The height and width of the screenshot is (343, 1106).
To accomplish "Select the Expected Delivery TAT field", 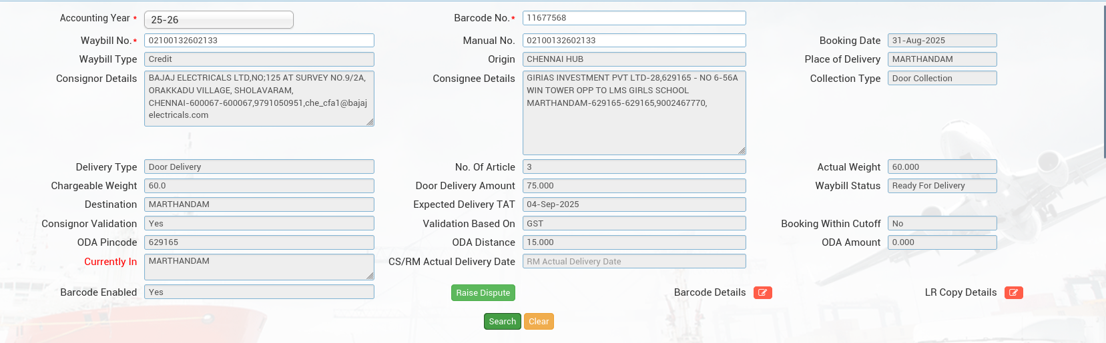I will pyautogui.click(x=633, y=204).
